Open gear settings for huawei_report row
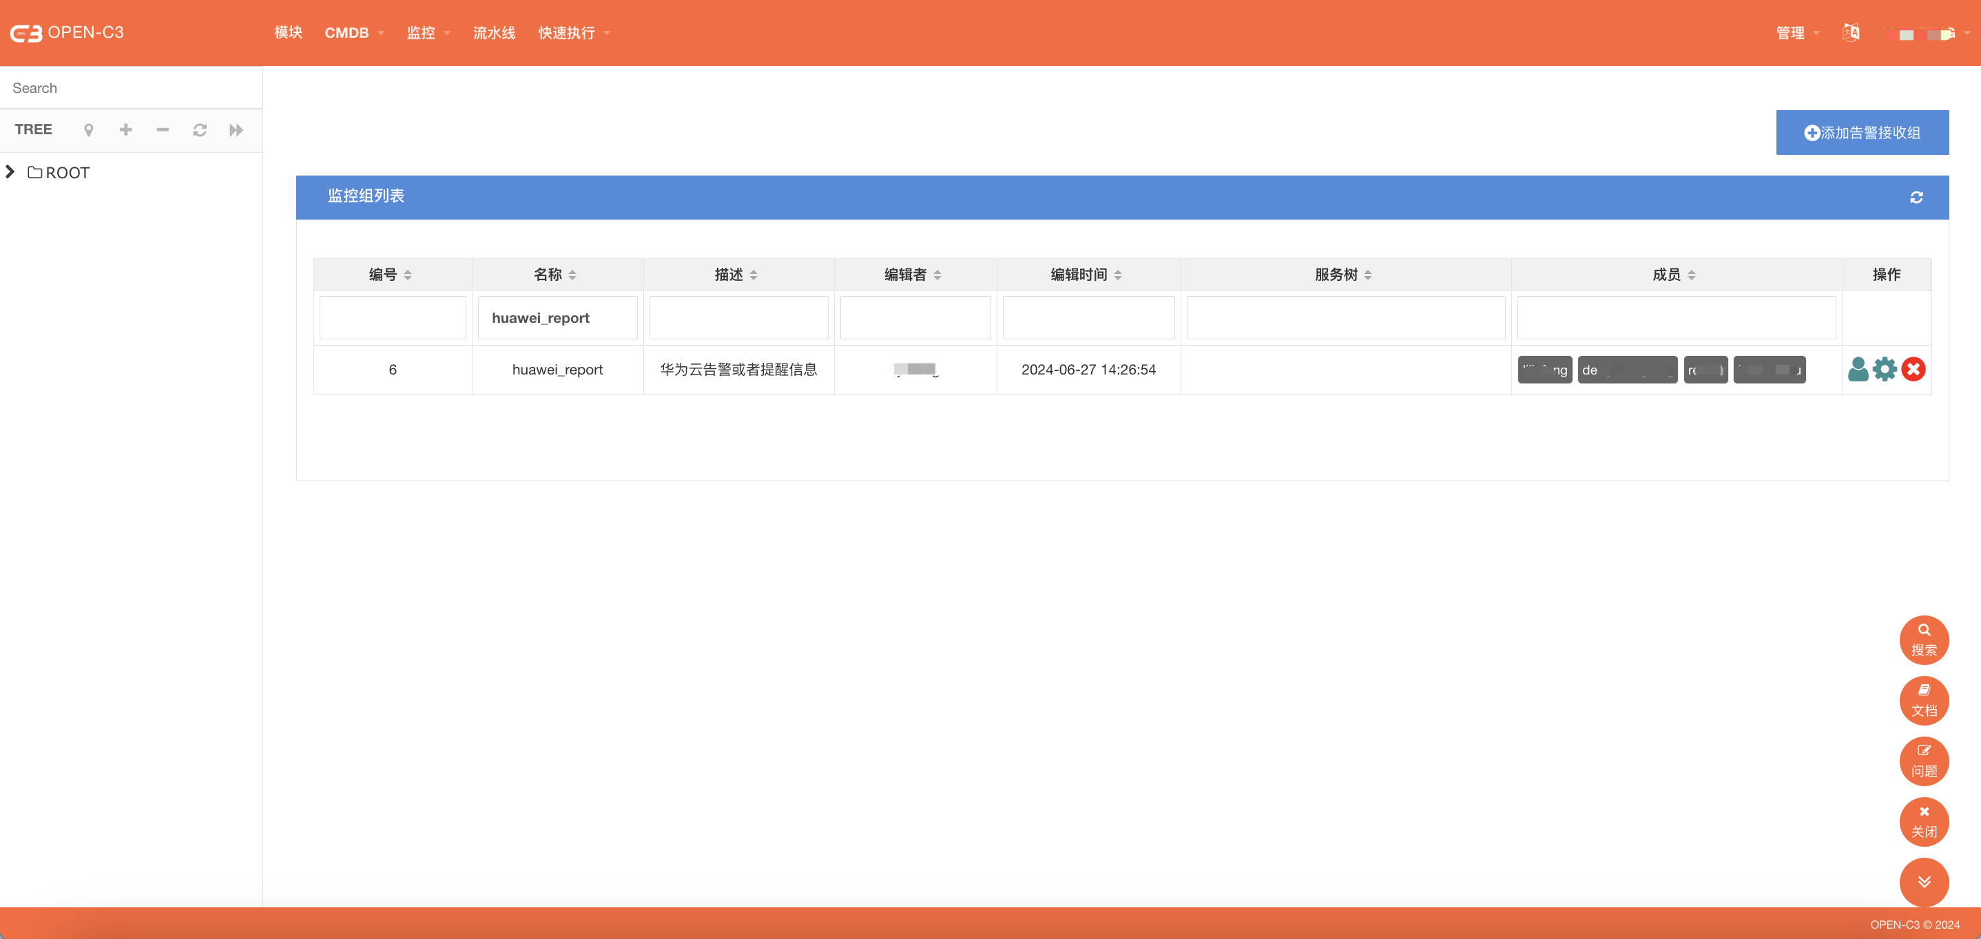This screenshot has width=1981, height=939. [1885, 370]
